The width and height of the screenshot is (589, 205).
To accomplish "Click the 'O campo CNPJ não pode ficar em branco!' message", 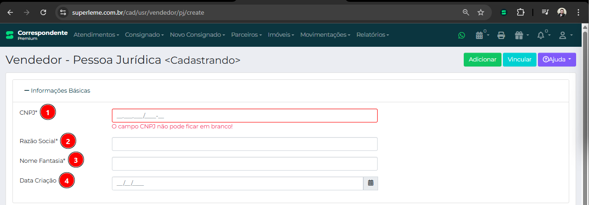I will [172, 127].
